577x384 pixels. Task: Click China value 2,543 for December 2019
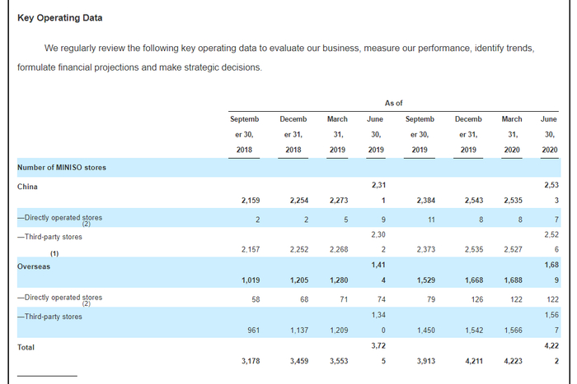click(474, 201)
